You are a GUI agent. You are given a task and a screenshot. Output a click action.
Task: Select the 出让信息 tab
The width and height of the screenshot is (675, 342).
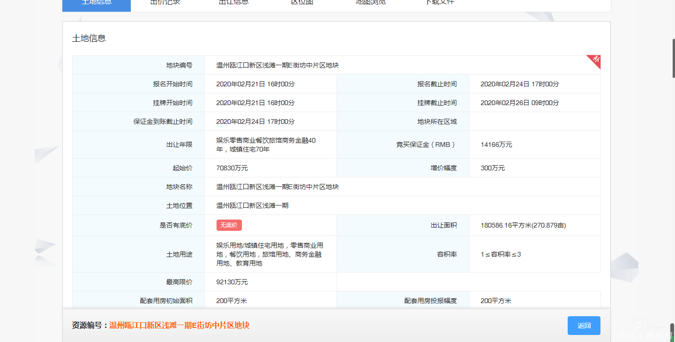(233, 4)
